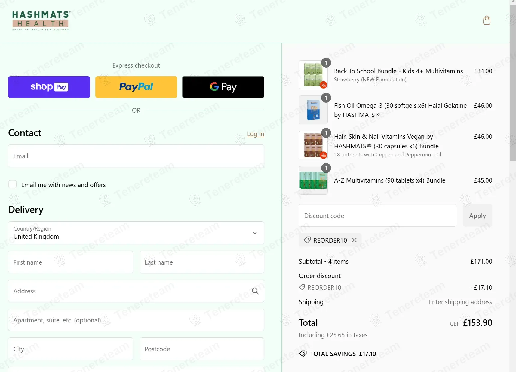Pay with PayPal express checkout
516x372 pixels.
click(x=136, y=87)
